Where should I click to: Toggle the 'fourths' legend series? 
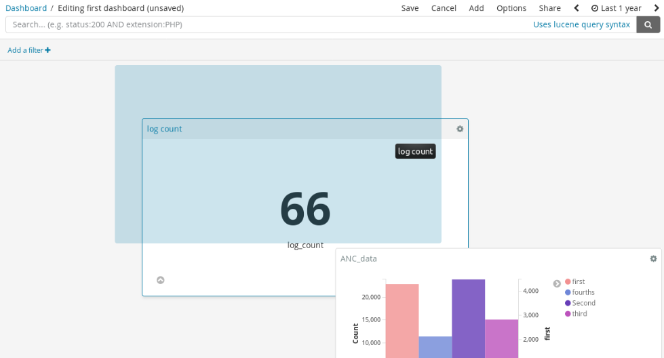tap(583, 292)
